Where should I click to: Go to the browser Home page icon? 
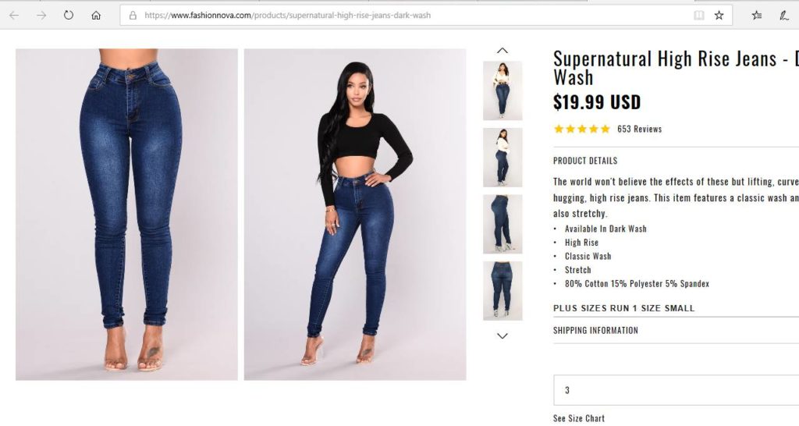pyautogui.click(x=96, y=15)
